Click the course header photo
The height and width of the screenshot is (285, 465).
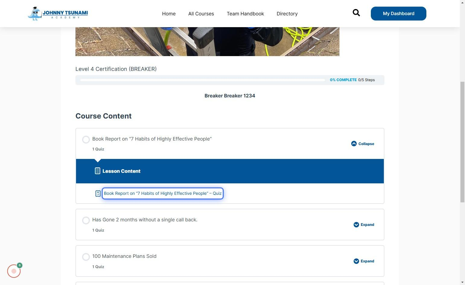tap(207, 42)
